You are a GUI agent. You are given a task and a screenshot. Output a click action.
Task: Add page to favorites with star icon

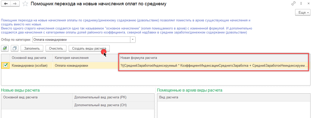coord(25,4)
